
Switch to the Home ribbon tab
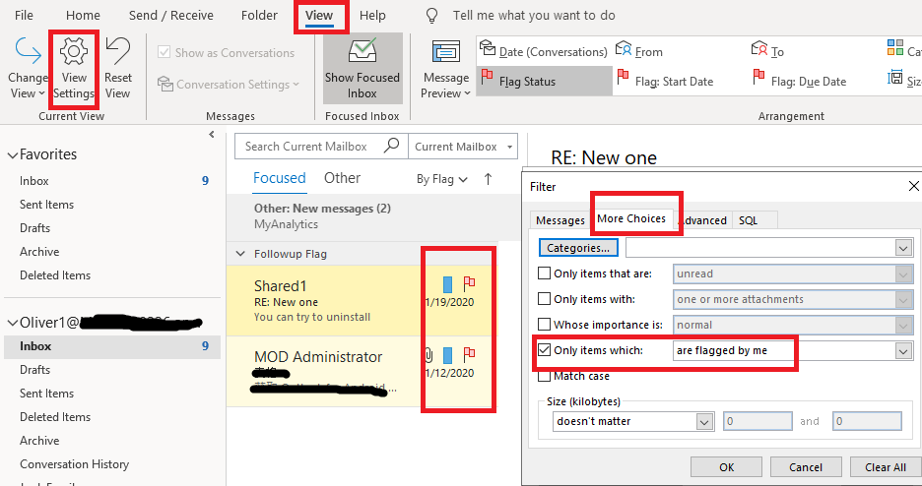pyautogui.click(x=83, y=16)
